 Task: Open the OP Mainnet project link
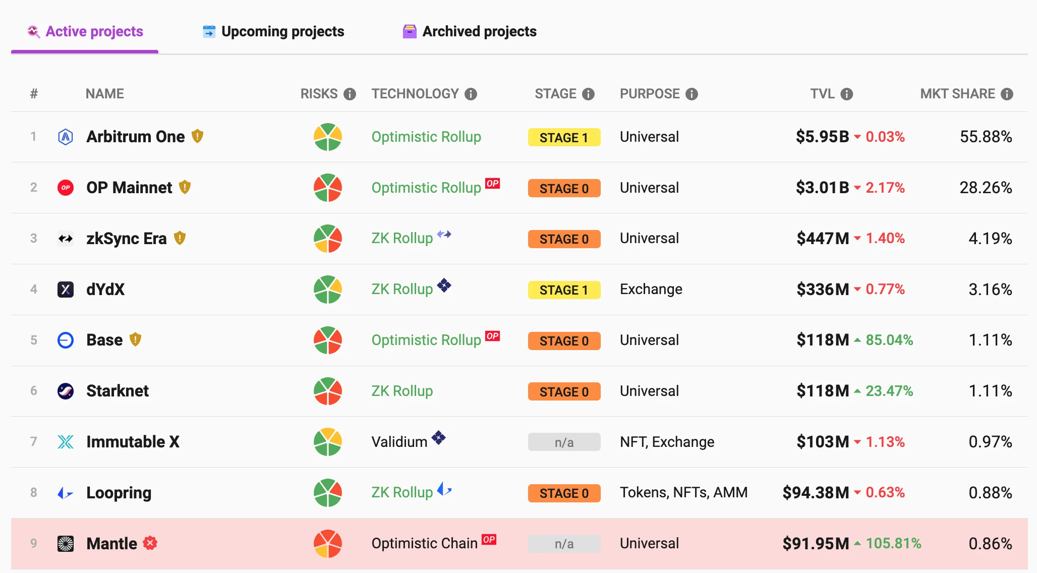tap(129, 188)
